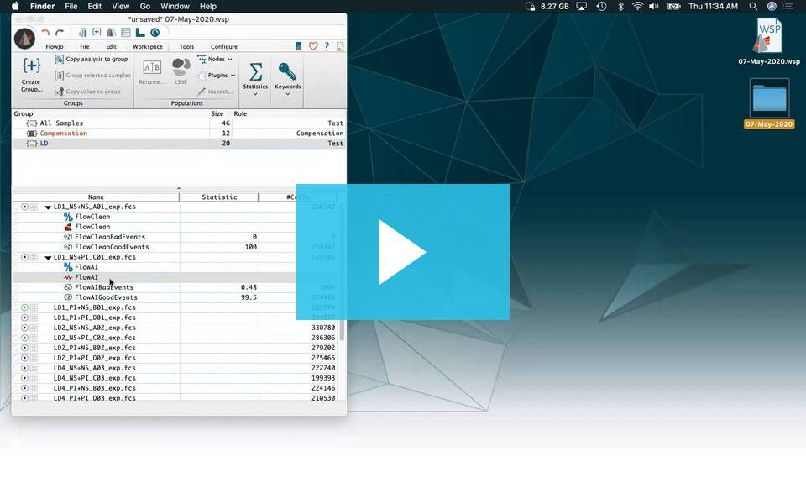
Task: Click the redo arrow in FlowJo toolbar
Action: 60,33
